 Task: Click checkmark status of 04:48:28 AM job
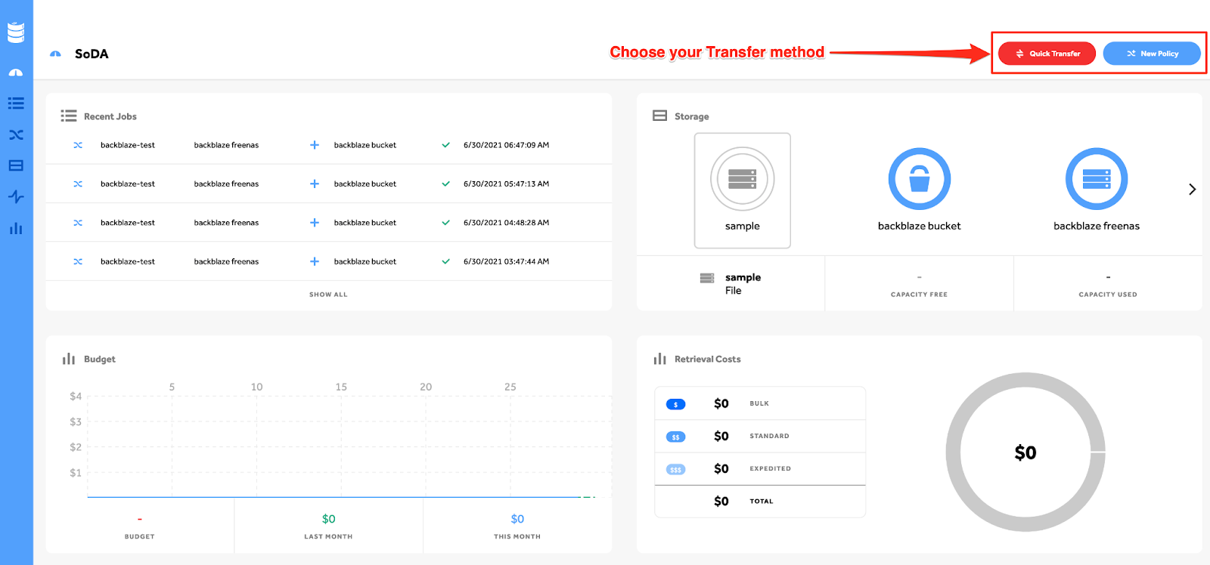446,223
